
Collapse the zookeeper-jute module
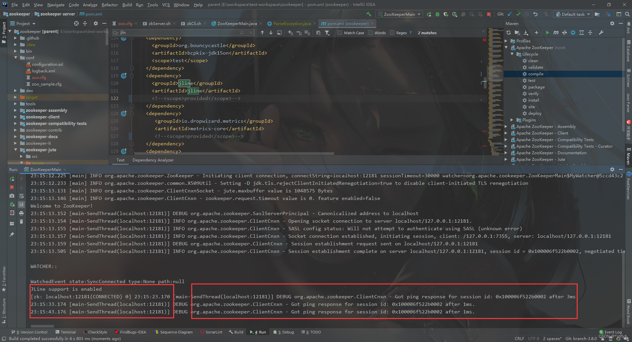click(x=15, y=150)
